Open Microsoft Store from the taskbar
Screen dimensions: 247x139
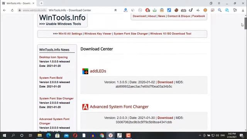coord(58,136)
